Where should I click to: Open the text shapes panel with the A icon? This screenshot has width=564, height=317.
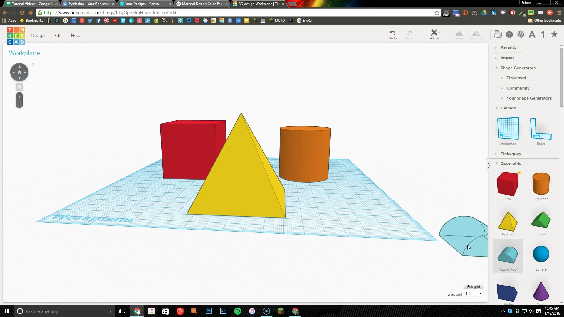point(532,34)
